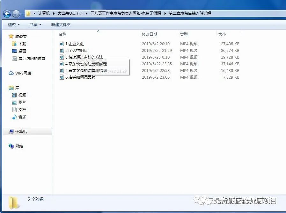Select 桌面 label in navigation pane
The width and height of the screenshot is (286, 213).
22,51
